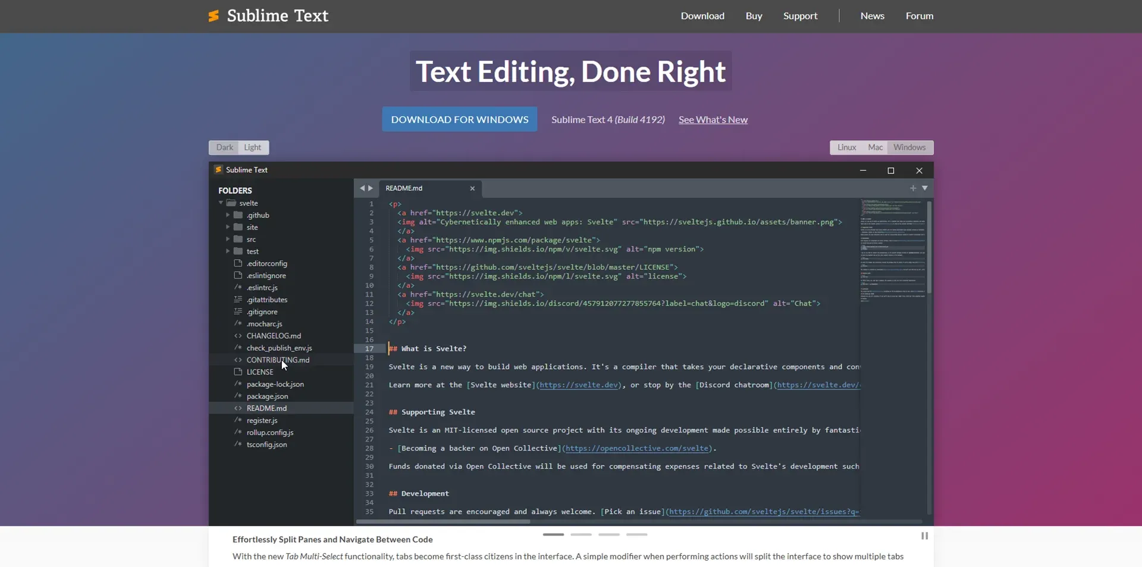Close the README.md tab
Image resolution: width=1142 pixels, height=567 pixels.
pyautogui.click(x=472, y=188)
